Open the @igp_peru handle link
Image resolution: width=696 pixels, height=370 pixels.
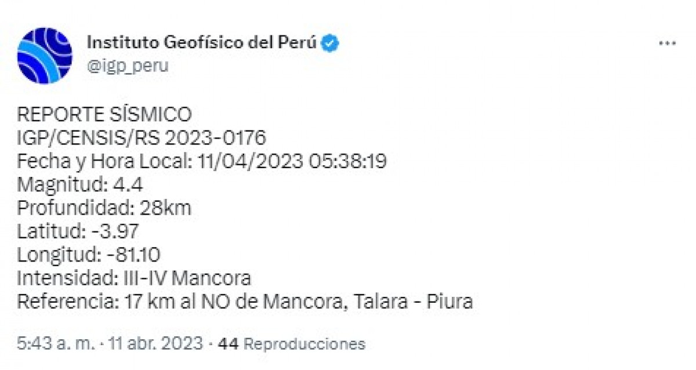point(127,66)
